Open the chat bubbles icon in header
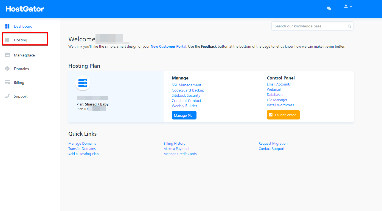This screenshot has width=382, height=211. click(x=329, y=8)
